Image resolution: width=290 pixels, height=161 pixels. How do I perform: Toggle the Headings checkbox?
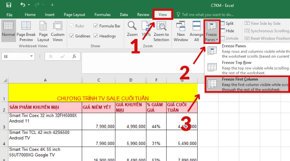click(x=96, y=36)
